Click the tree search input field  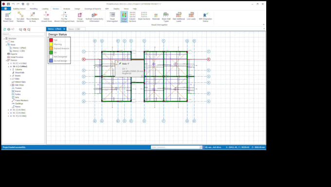(24, 34)
